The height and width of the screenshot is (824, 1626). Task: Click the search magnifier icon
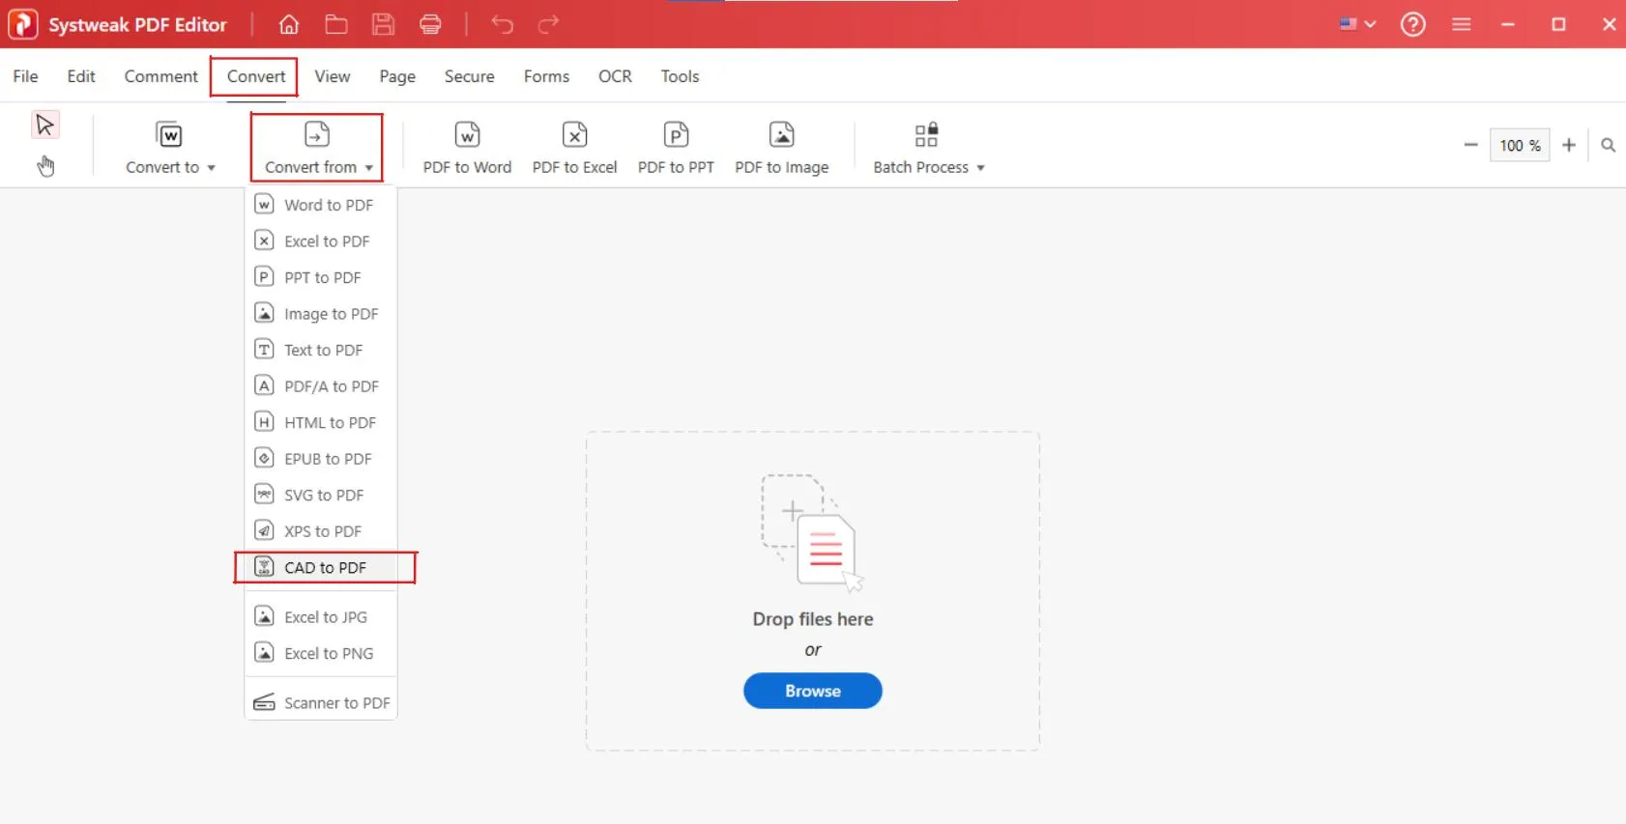pyautogui.click(x=1608, y=145)
